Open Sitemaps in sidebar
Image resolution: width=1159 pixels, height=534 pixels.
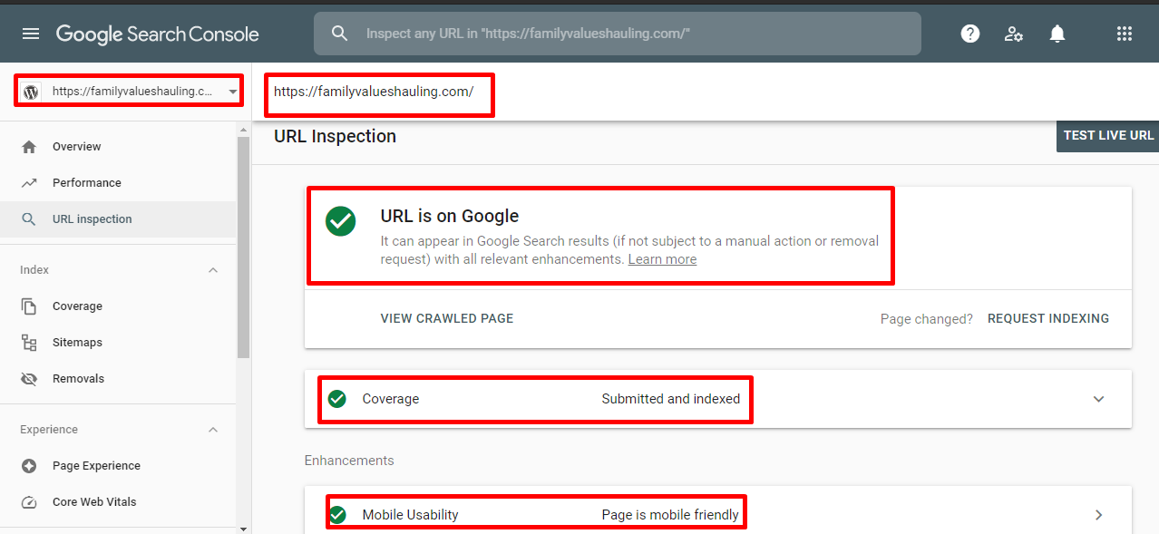pos(118,343)
